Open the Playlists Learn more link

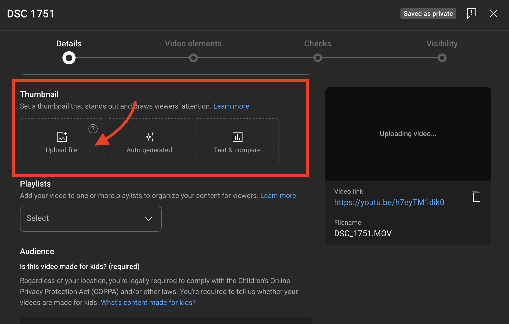click(x=278, y=196)
